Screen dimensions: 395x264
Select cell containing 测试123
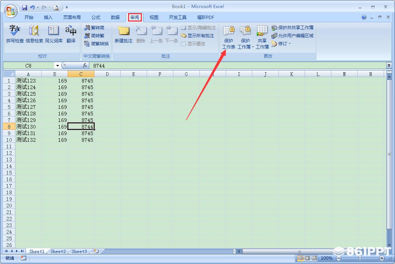pyautogui.click(x=28, y=81)
